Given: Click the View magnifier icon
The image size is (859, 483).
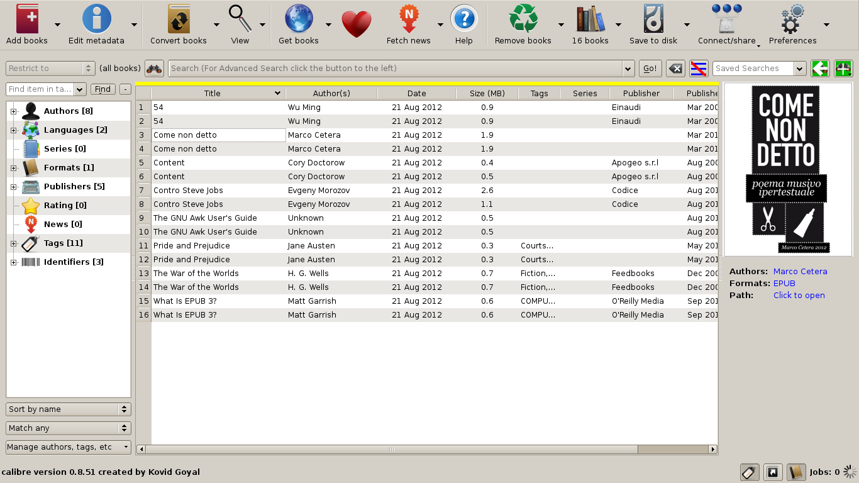Looking at the screenshot, I should click(240, 19).
